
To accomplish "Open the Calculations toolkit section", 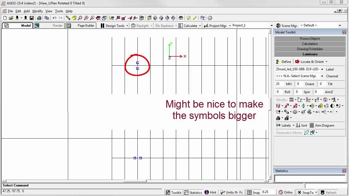I will pyautogui.click(x=310, y=44).
